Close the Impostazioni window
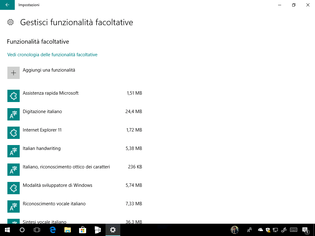This screenshot has height=236, width=315. [308, 5]
